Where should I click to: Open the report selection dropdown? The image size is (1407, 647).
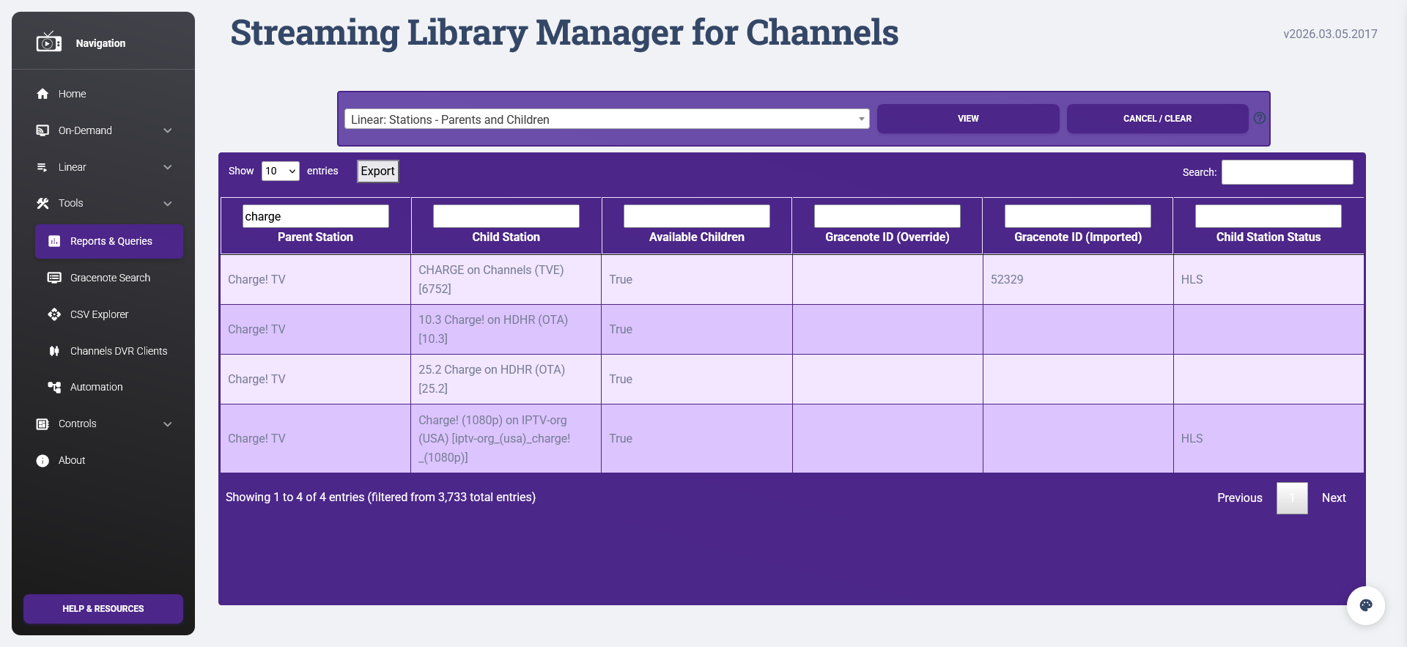point(606,119)
